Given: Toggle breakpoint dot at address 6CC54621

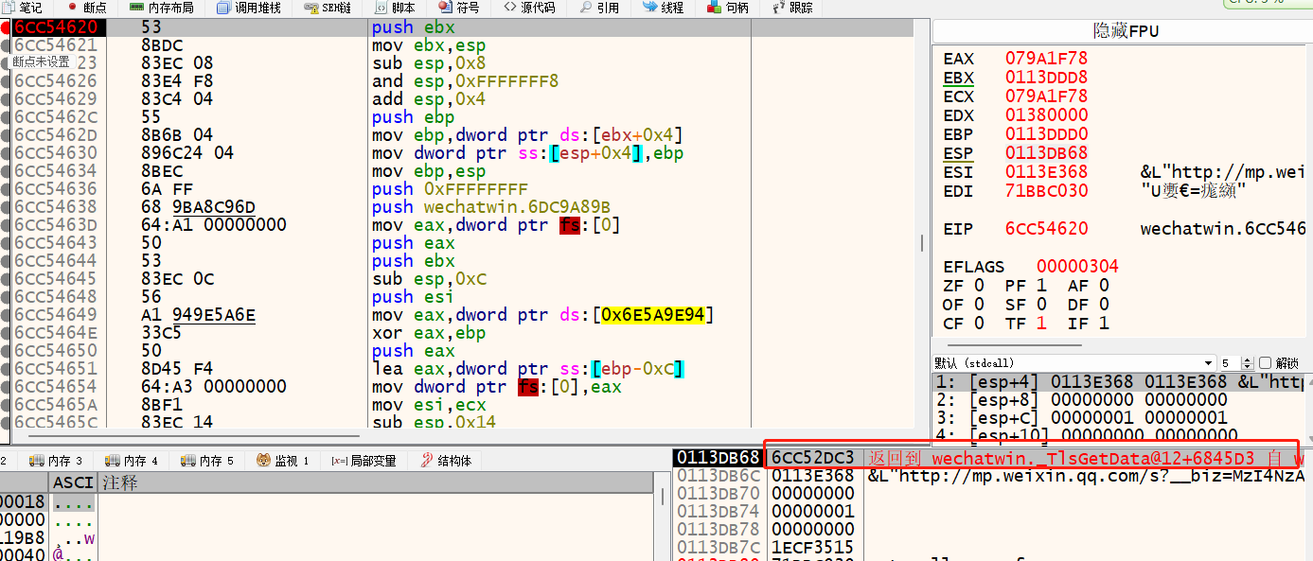Looking at the screenshot, I should point(6,45).
